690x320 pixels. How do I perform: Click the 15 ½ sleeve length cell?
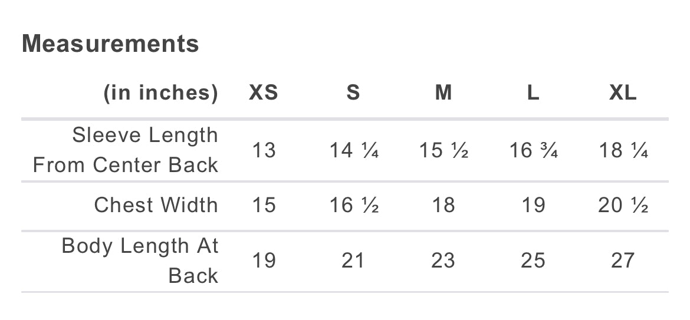point(443,150)
